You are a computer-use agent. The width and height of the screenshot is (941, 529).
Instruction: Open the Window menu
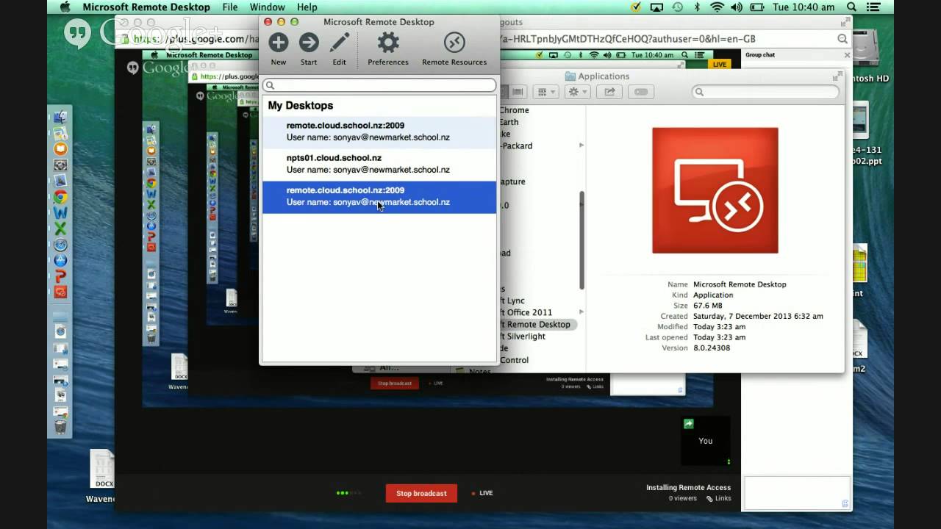[268, 7]
